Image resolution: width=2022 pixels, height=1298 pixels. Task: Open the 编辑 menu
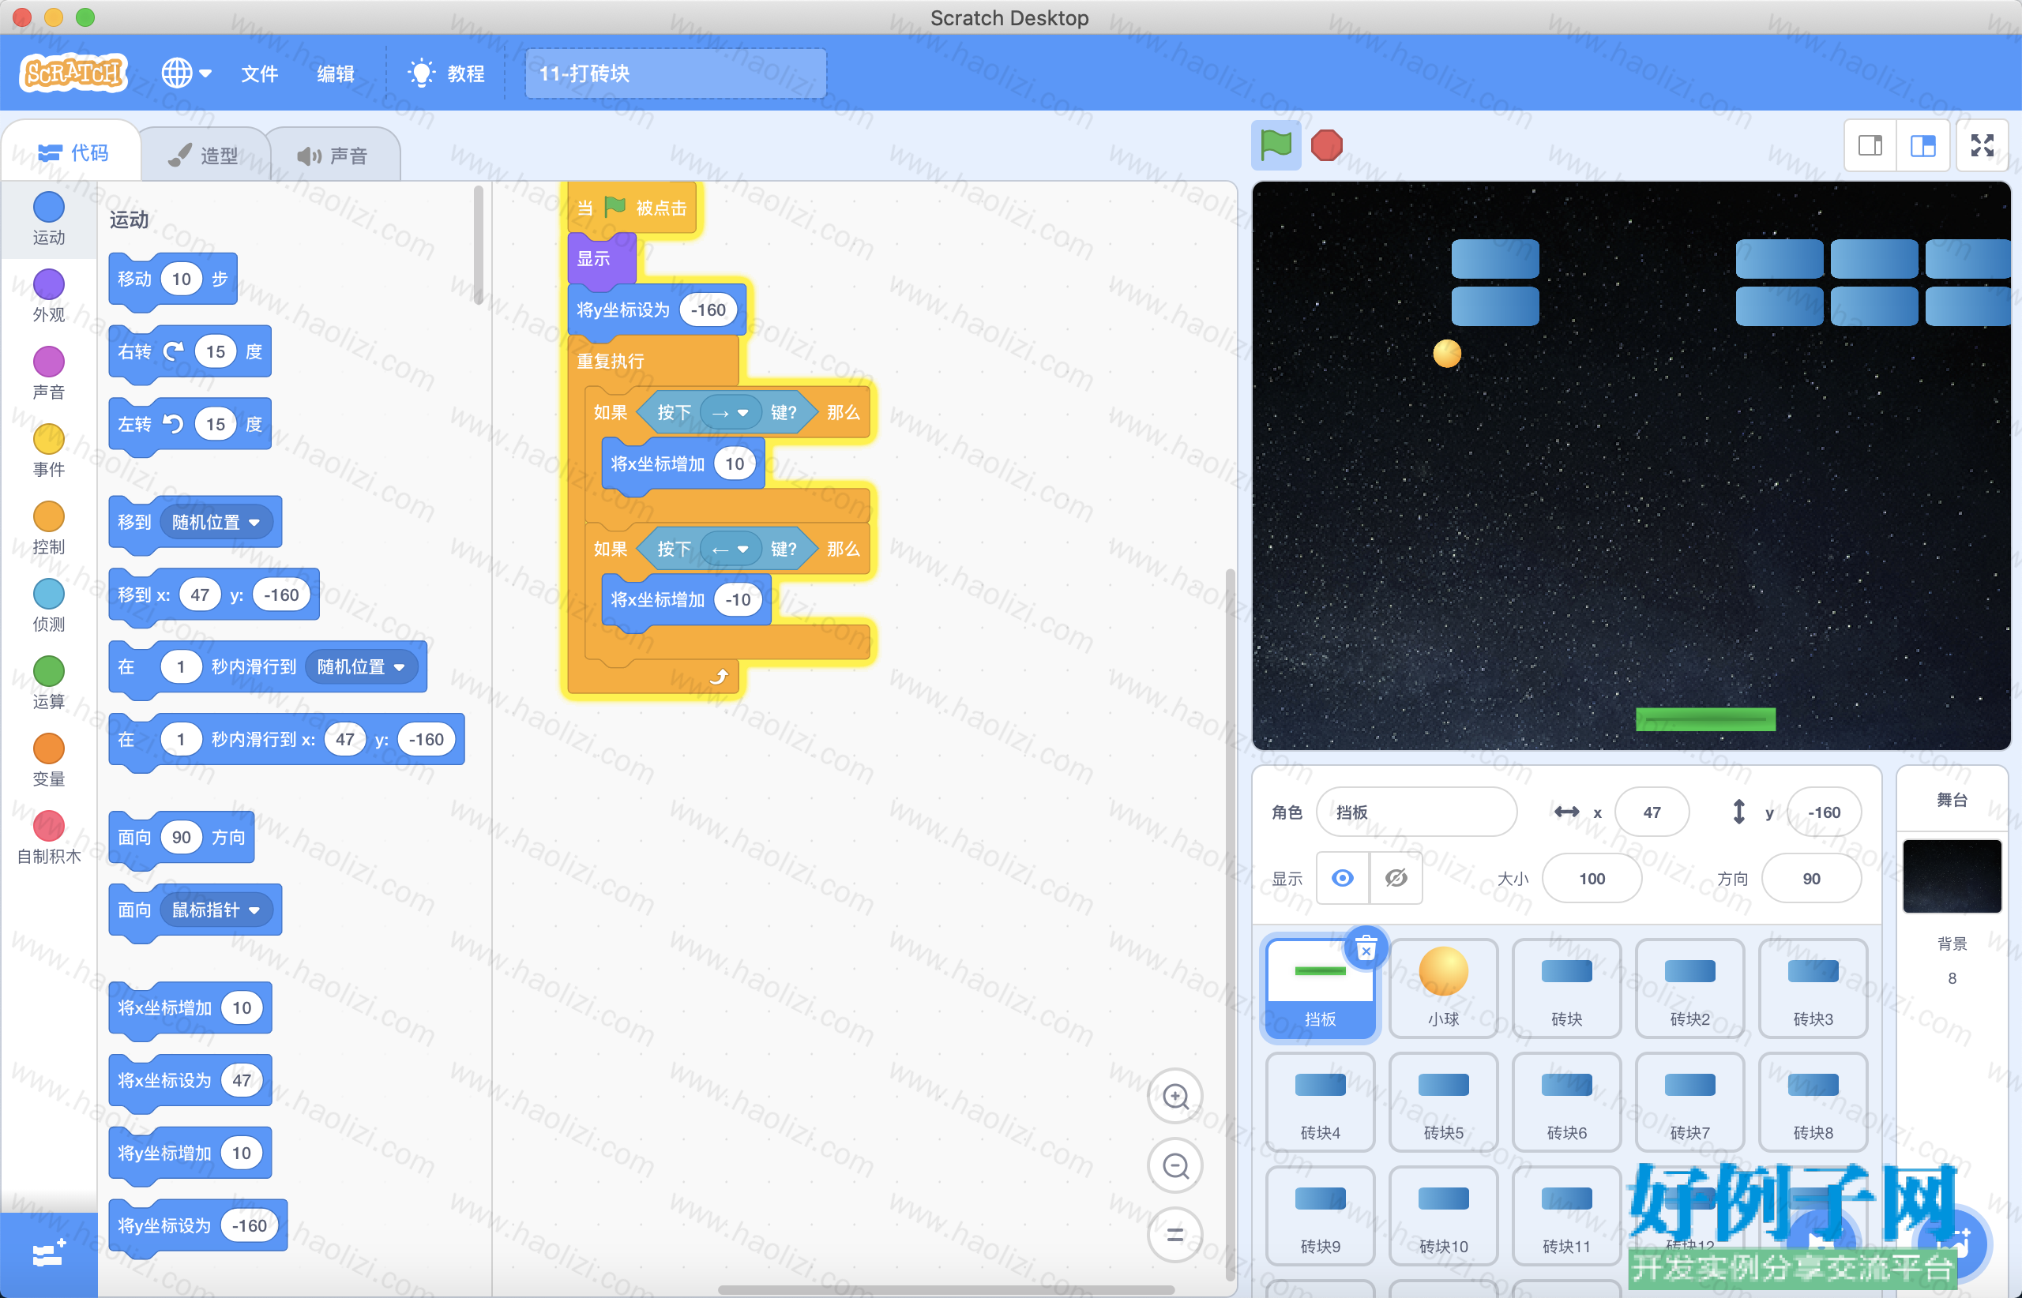tap(336, 73)
